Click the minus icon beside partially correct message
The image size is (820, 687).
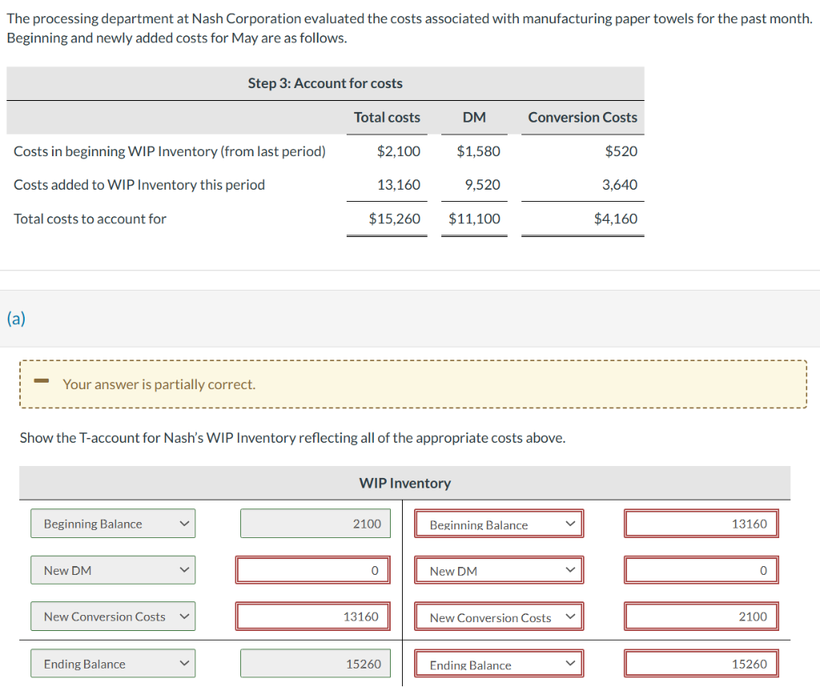coord(42,381)
